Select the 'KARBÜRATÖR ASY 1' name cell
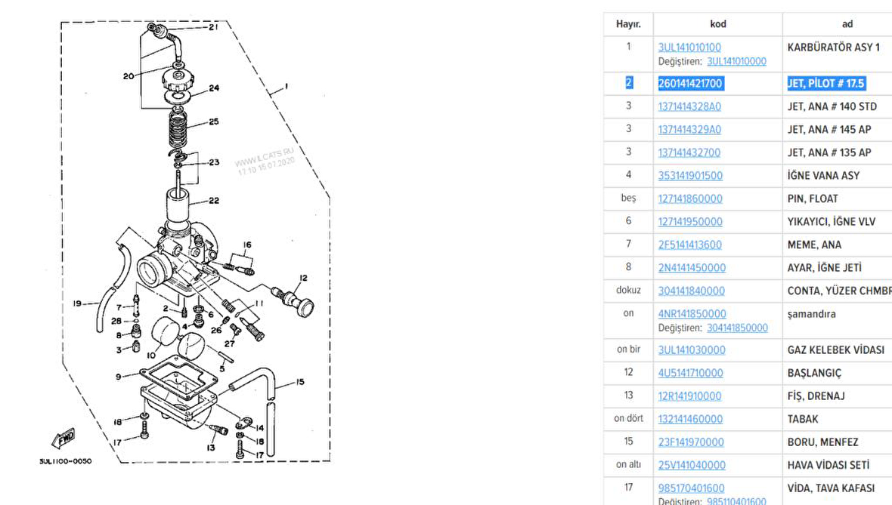Image resolution: width=892 pixels, height=505 pixels. [x=838, y=54]
